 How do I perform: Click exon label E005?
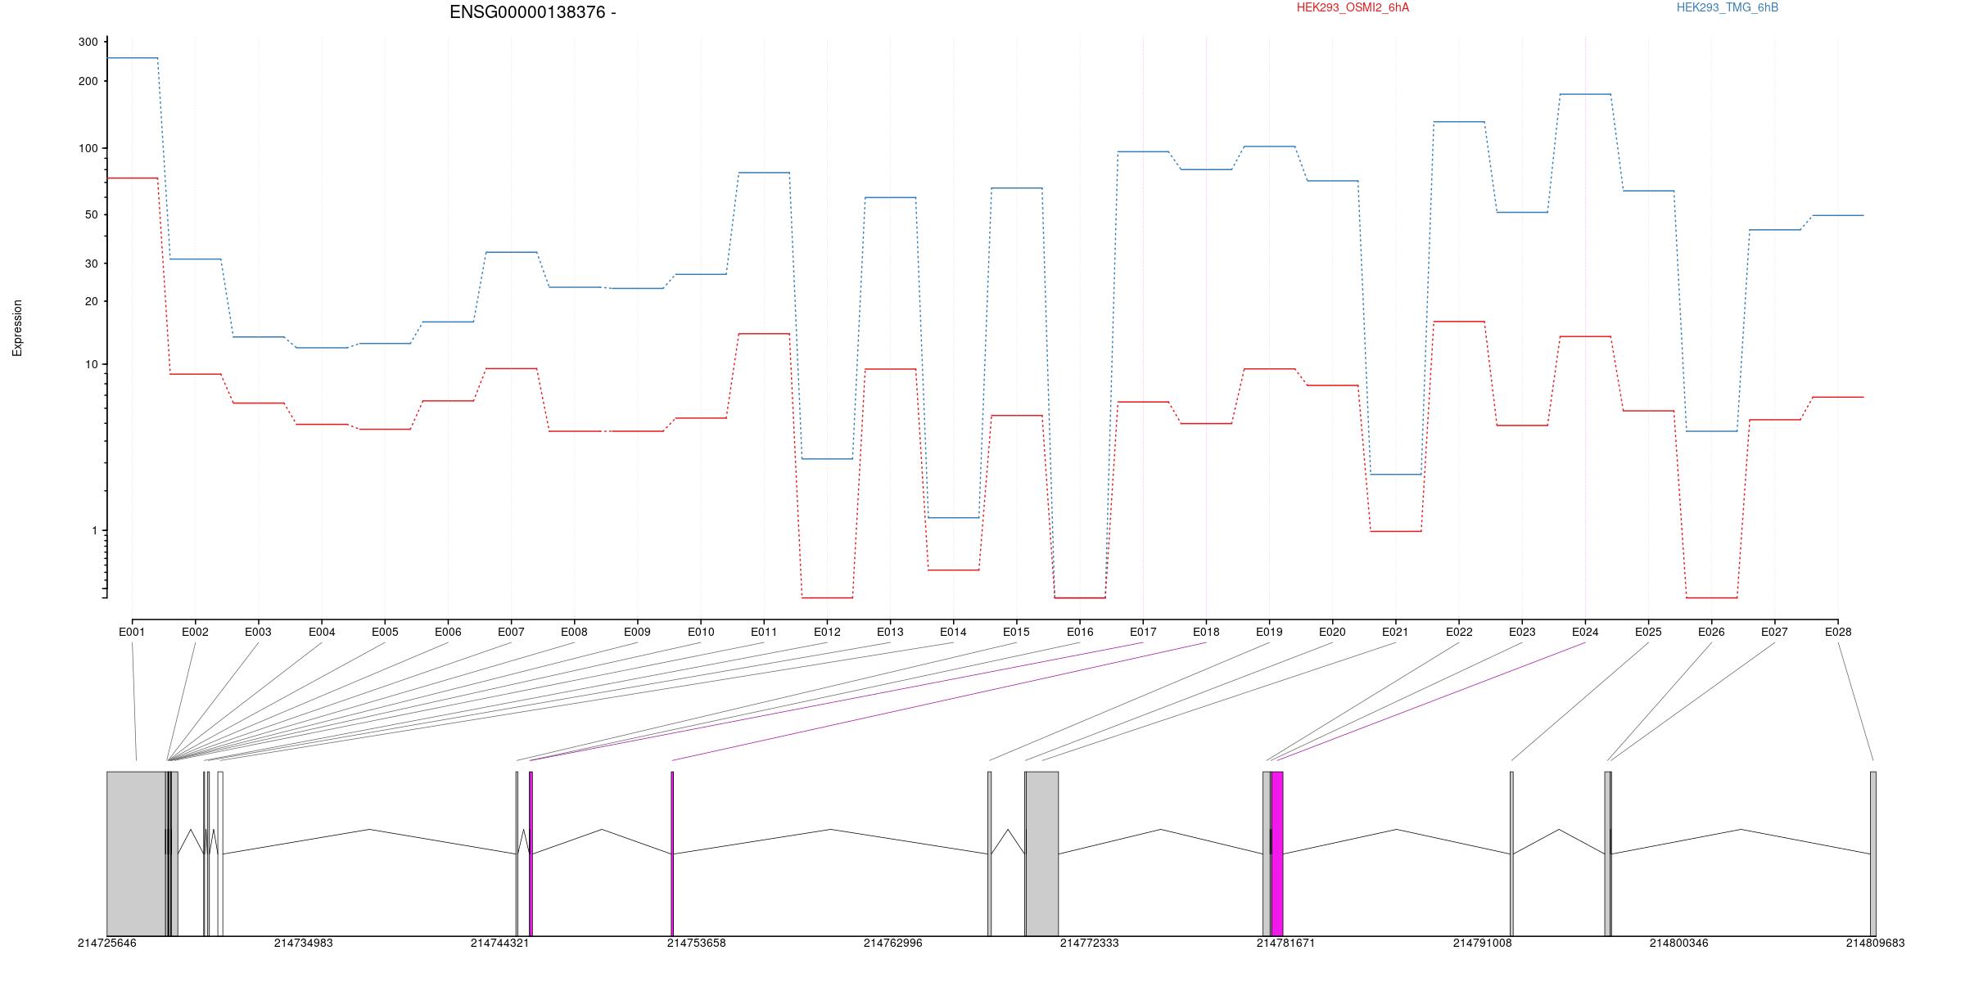click(385, 632)
